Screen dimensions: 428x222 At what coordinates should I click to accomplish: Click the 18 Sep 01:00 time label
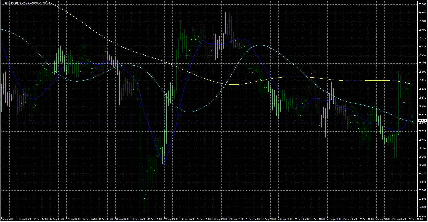(x=106, y=219)
